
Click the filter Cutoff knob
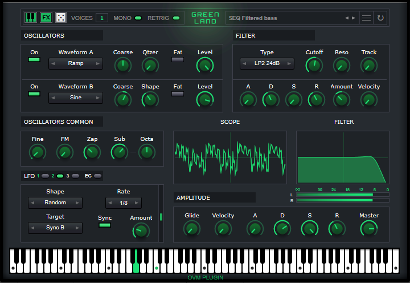(x=314, y=66)
